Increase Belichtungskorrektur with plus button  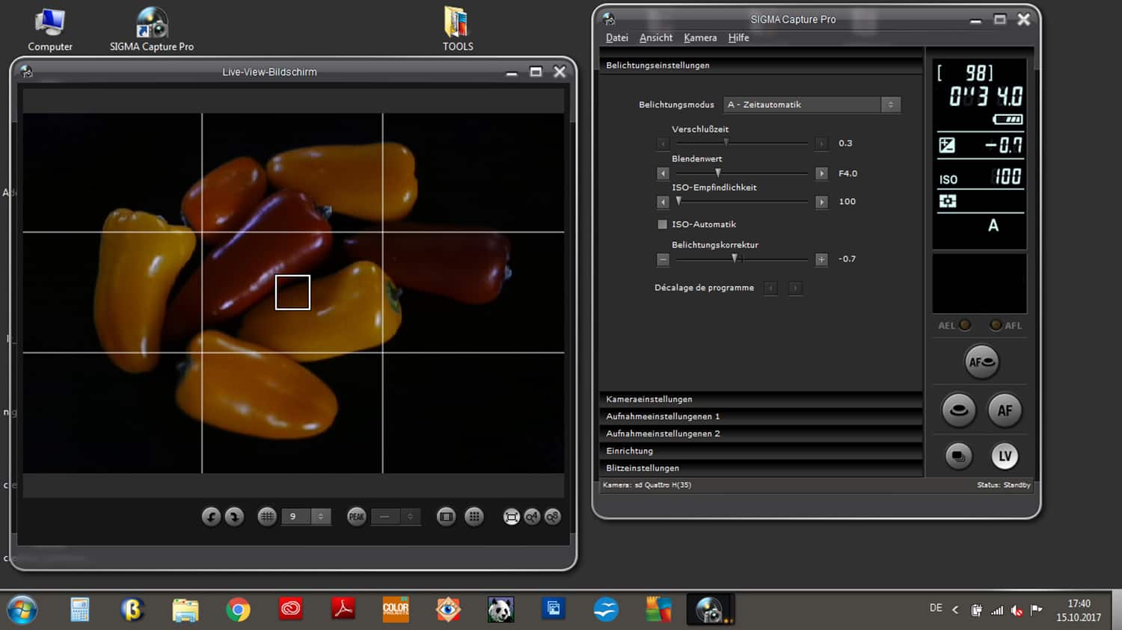tap(821, 259)
